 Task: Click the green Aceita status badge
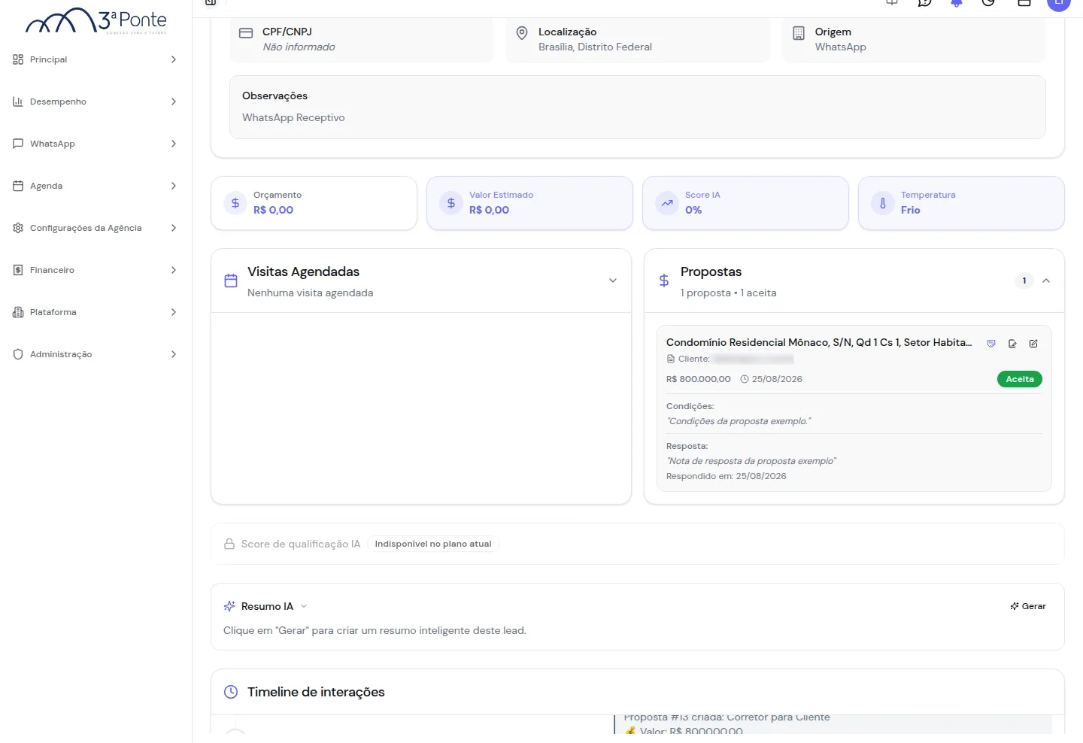coord(1020,379)
